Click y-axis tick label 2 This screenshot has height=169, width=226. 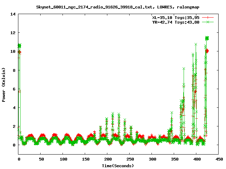(x=14, y=126)
